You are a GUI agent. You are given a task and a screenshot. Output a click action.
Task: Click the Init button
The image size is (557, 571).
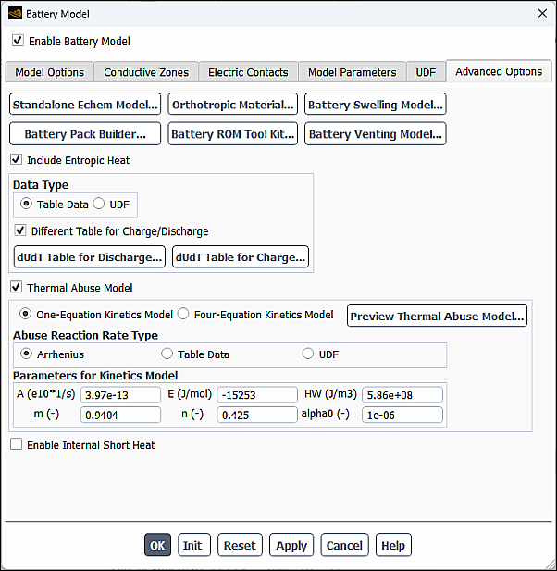pyautogui.click(x=194, y=545)
